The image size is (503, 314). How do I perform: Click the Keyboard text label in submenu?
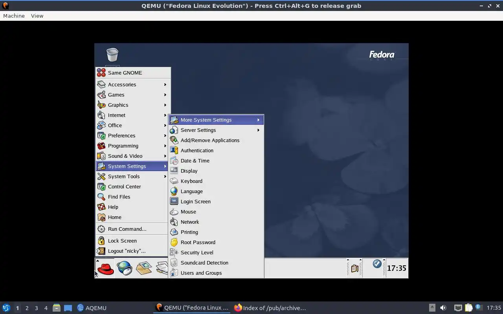pos(191,181)
